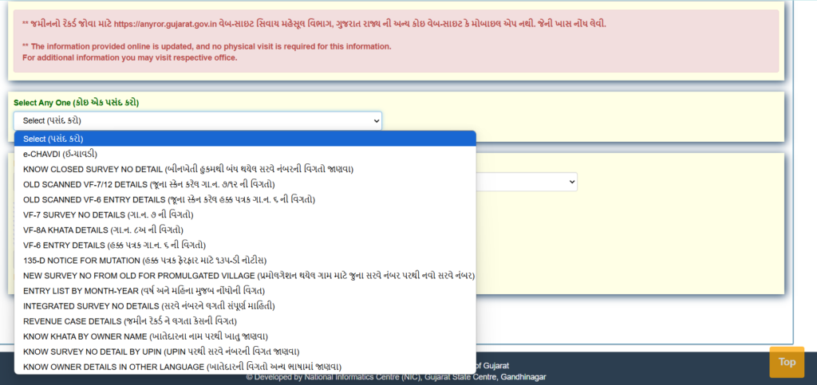Select VF-7 SURVEY NO DETAILS option

tap(245, 214)
